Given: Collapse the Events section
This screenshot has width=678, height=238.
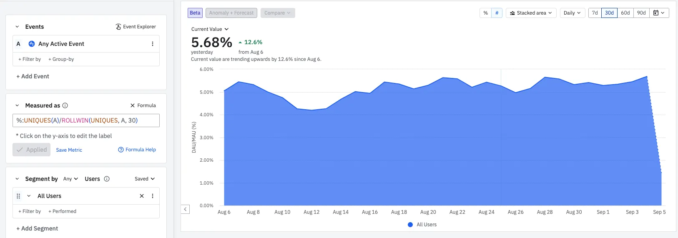Looking at the screenshot, I should pos(17,27).
